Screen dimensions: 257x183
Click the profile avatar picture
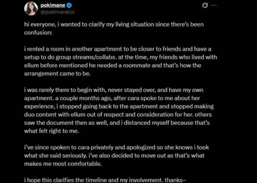31,9
